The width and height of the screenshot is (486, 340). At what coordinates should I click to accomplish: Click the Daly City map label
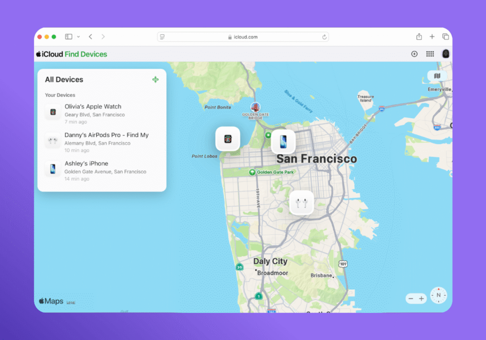pyautogui.click(x=270, y=261)
